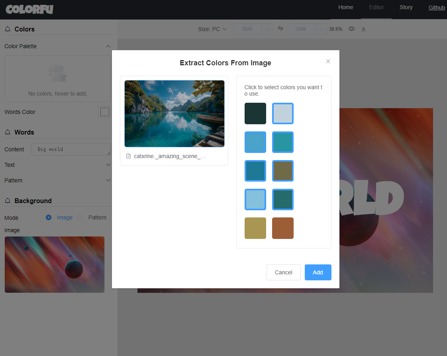
Task: Click the width field showing 1920
Action: pyautogui.click(x=247, y=29)
